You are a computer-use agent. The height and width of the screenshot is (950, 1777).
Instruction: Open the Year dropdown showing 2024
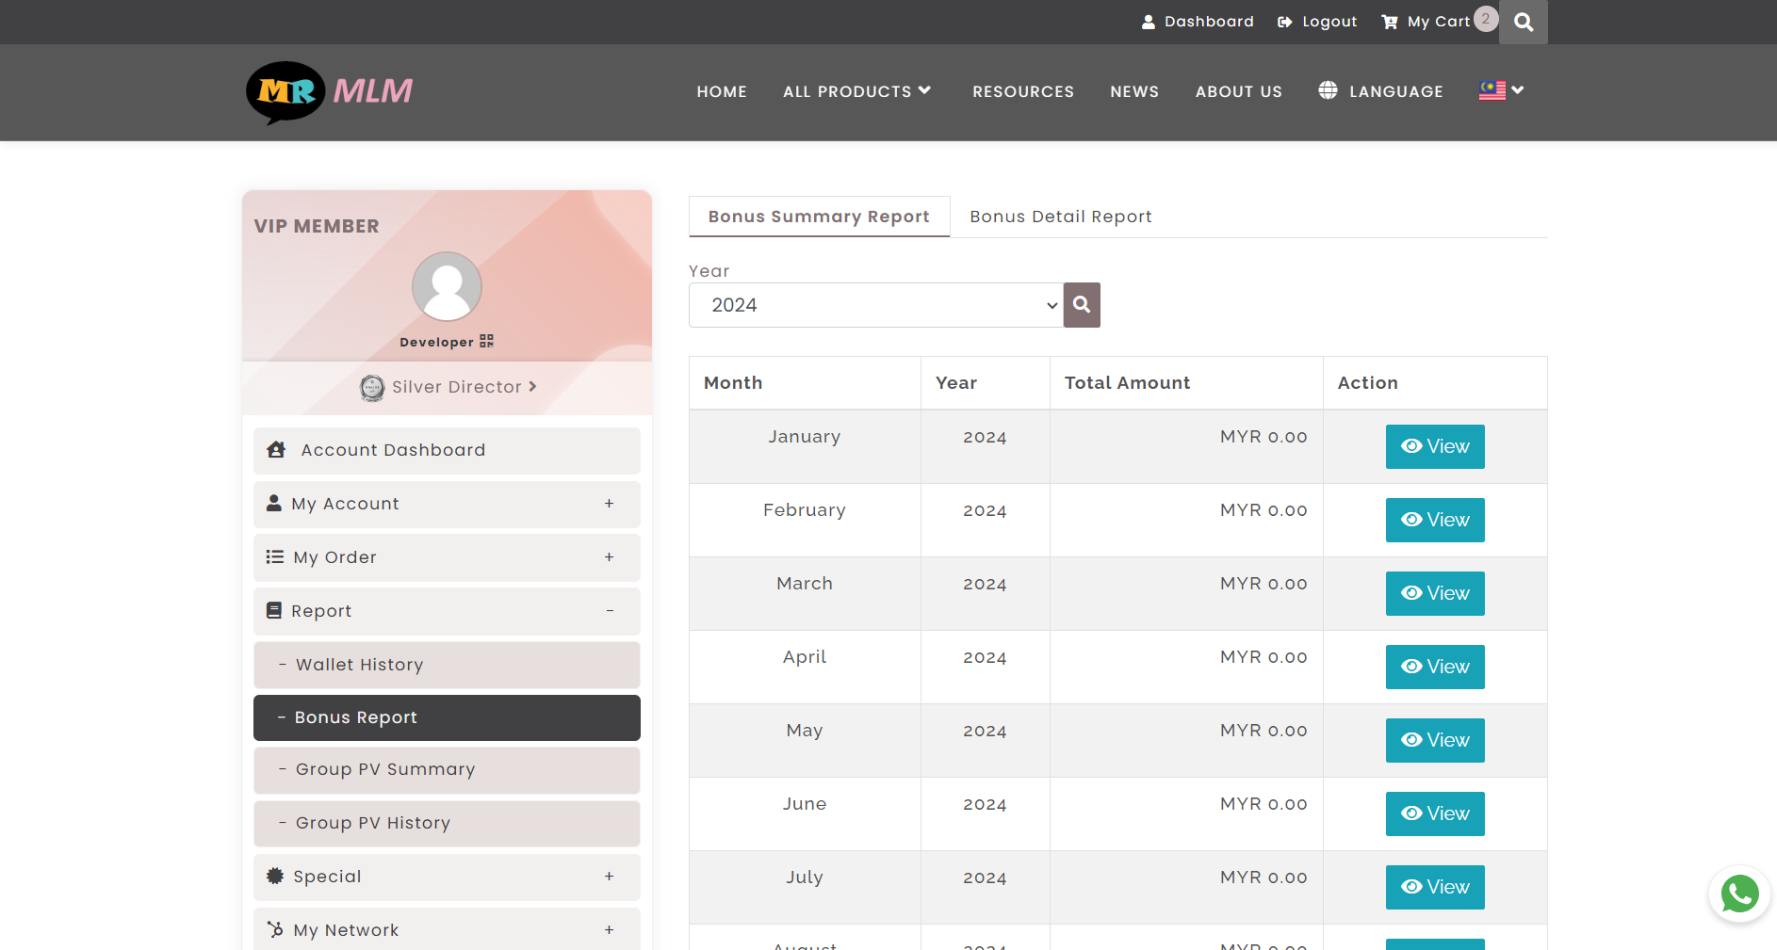[875, 305]
